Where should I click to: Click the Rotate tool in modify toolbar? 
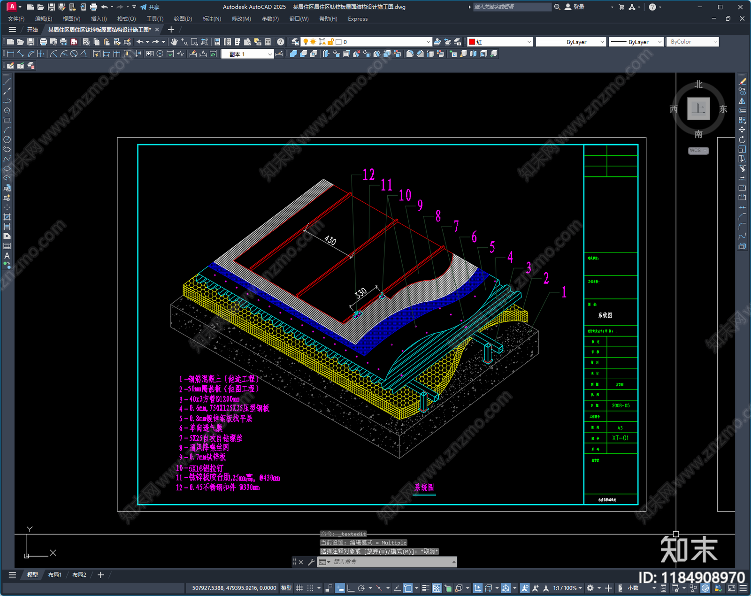[742, 139]
